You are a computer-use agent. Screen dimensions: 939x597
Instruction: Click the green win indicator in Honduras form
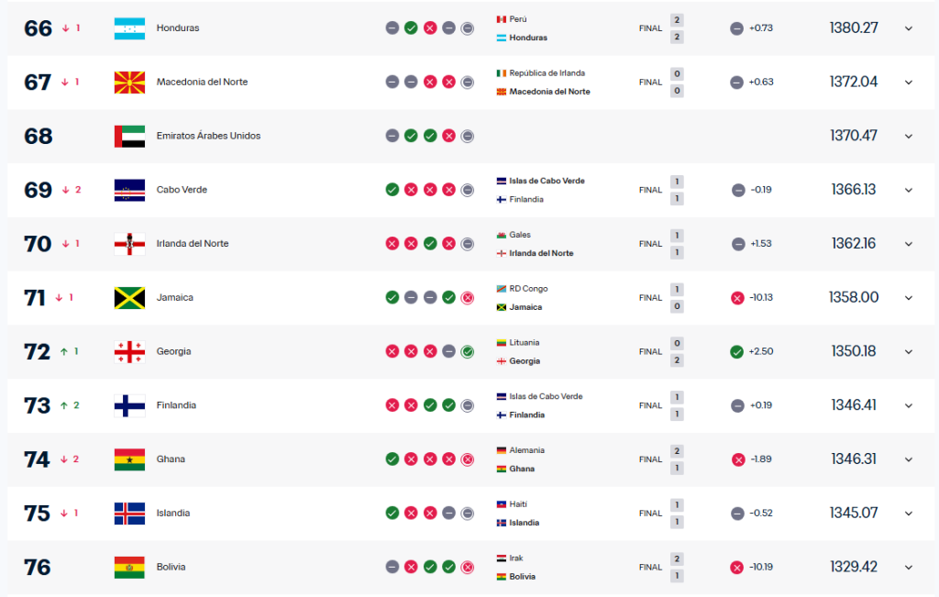(411, 28)
